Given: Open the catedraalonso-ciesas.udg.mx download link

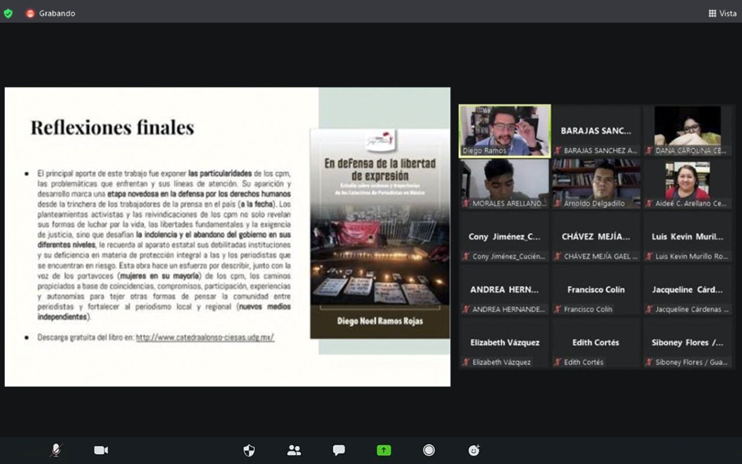Looking at the screenshot, I should tap(205, 337).
